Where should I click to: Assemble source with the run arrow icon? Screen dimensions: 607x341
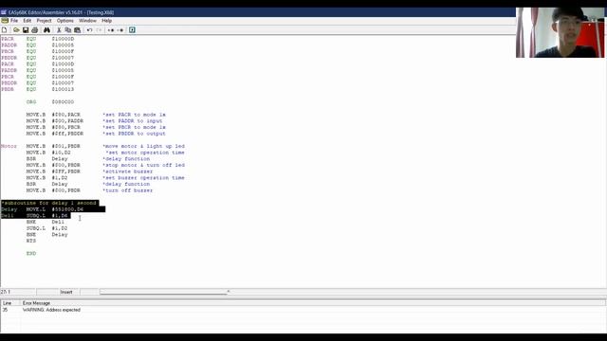(132, 29)
